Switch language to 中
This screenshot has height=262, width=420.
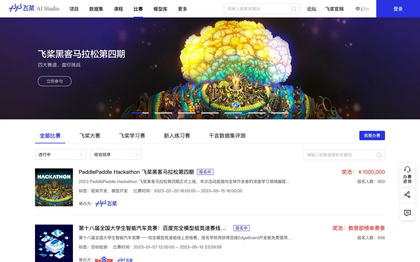click(x=358, y=9)
